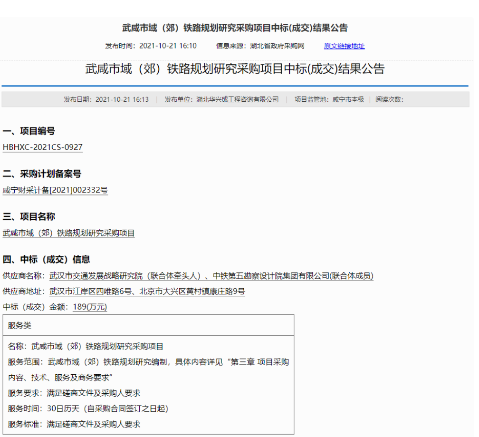Click heading 二、采购计划备案号
The width and height of the screenshot is (479, 437).
42,174
